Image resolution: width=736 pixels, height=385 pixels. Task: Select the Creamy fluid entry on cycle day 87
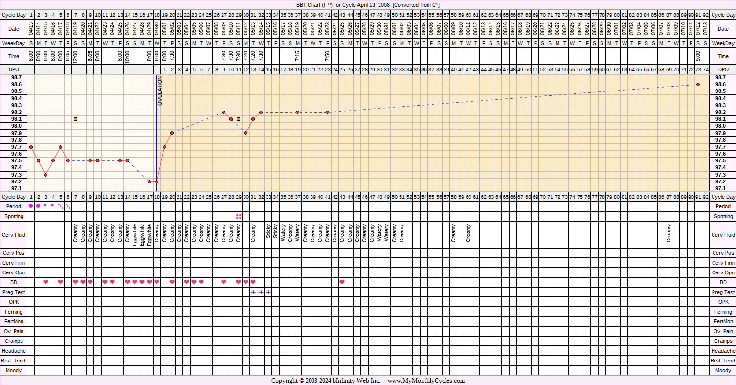669,234
